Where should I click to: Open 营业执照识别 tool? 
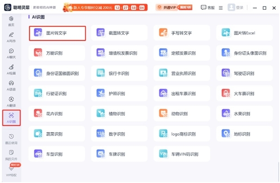[182, 73]
